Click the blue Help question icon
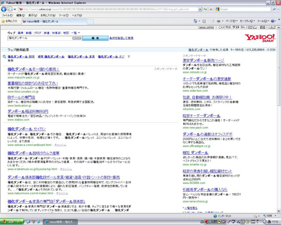Screen dimensions: 281x225 point(273,21)
